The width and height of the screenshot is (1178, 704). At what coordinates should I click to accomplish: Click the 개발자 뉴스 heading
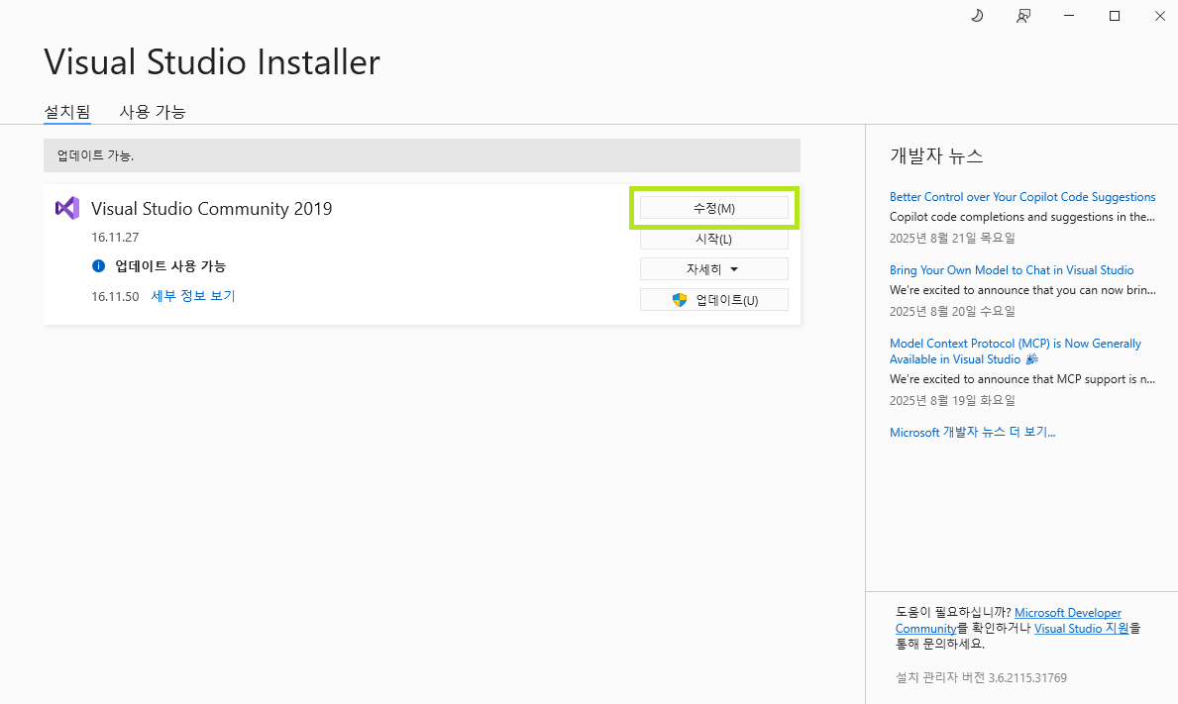point(936,156)
